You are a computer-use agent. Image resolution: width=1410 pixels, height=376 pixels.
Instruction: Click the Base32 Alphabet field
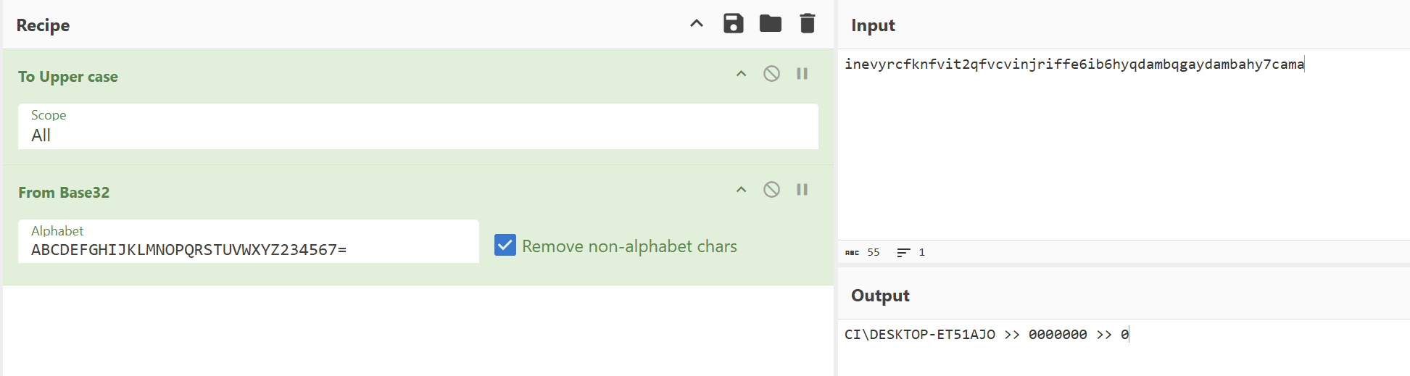(x=248, y=249)
